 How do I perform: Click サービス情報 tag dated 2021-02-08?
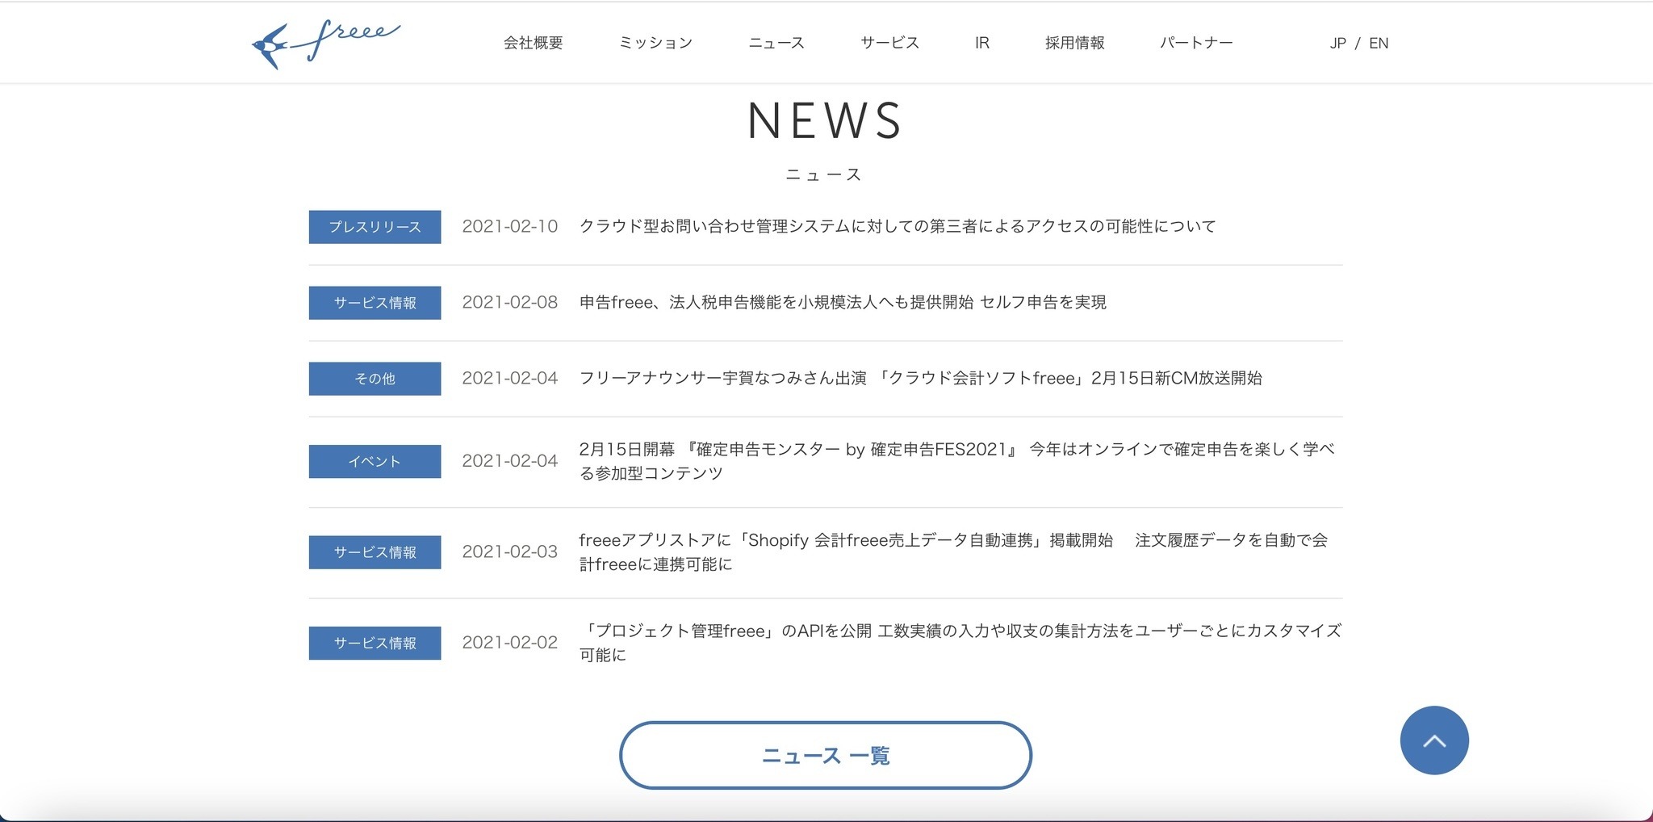tap(375, 303)
